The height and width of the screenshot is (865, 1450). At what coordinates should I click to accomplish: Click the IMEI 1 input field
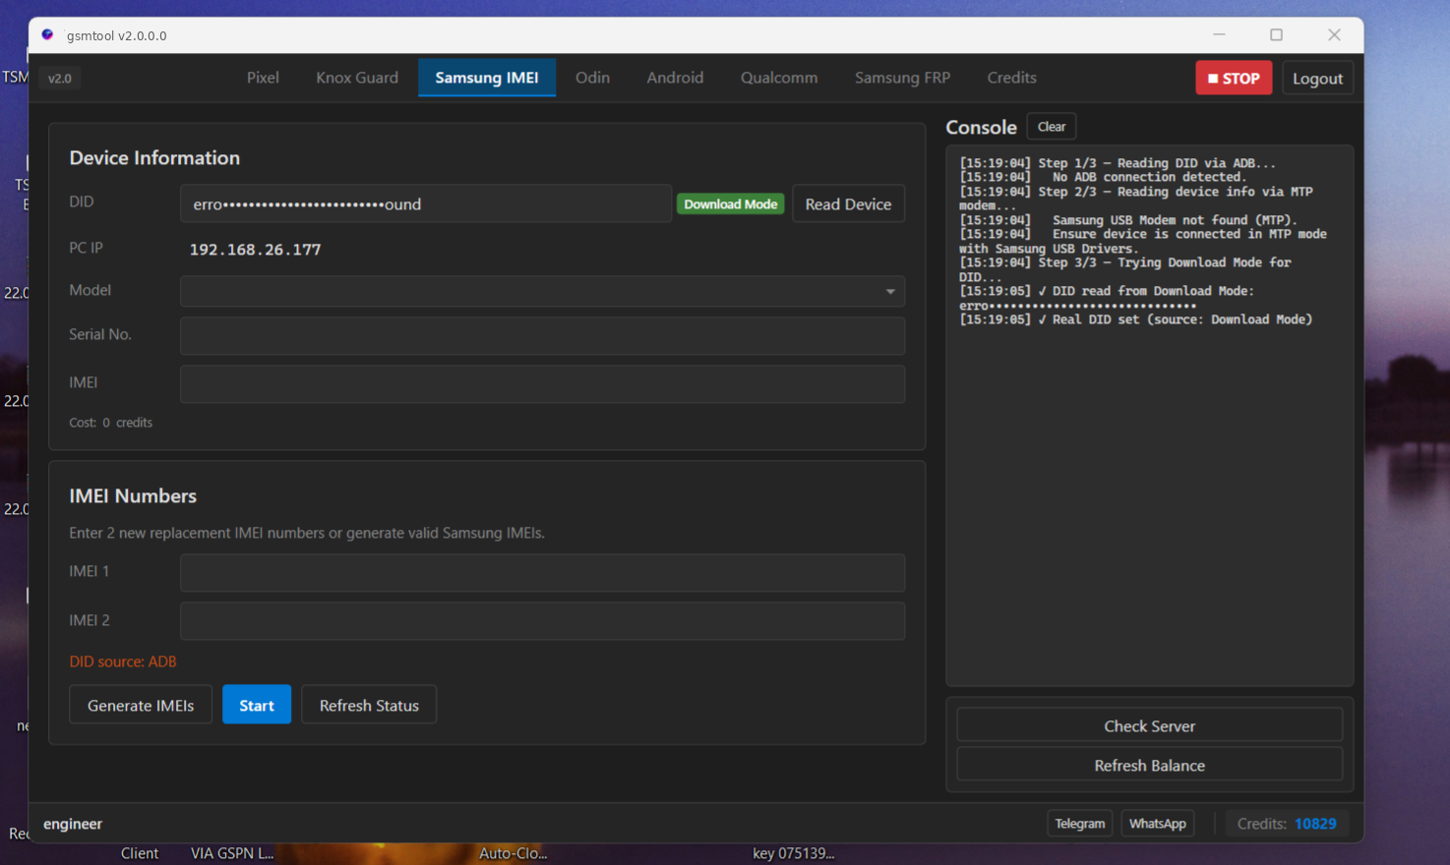542,572
